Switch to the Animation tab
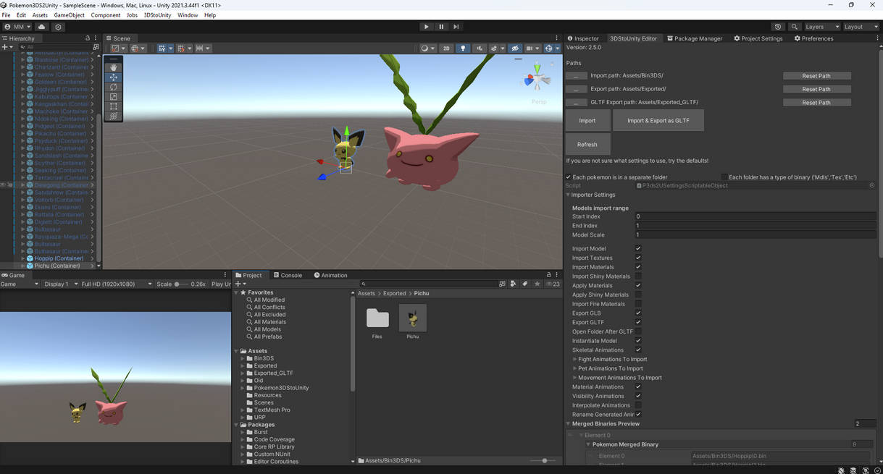Screen dimensions: 883x474 pos(330,275)
